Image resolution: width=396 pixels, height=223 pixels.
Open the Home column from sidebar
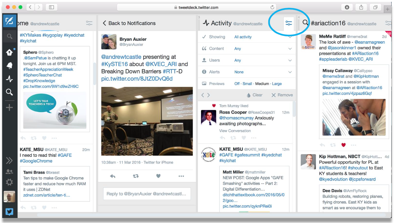click(10, 52)
